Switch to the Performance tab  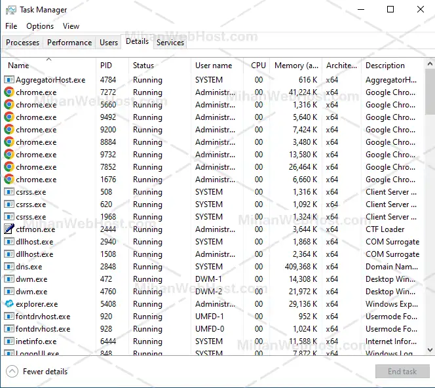[x=69, y=43]
